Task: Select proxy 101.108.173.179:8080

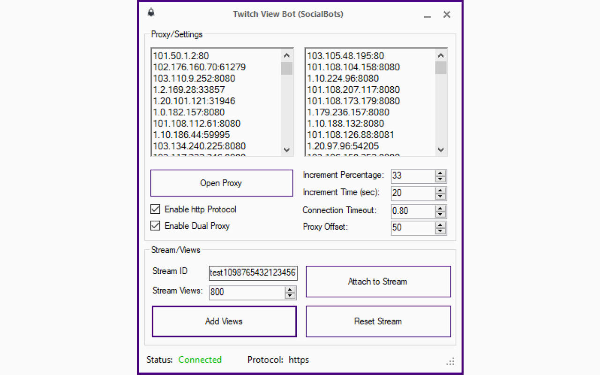Action: click(353, 101)
